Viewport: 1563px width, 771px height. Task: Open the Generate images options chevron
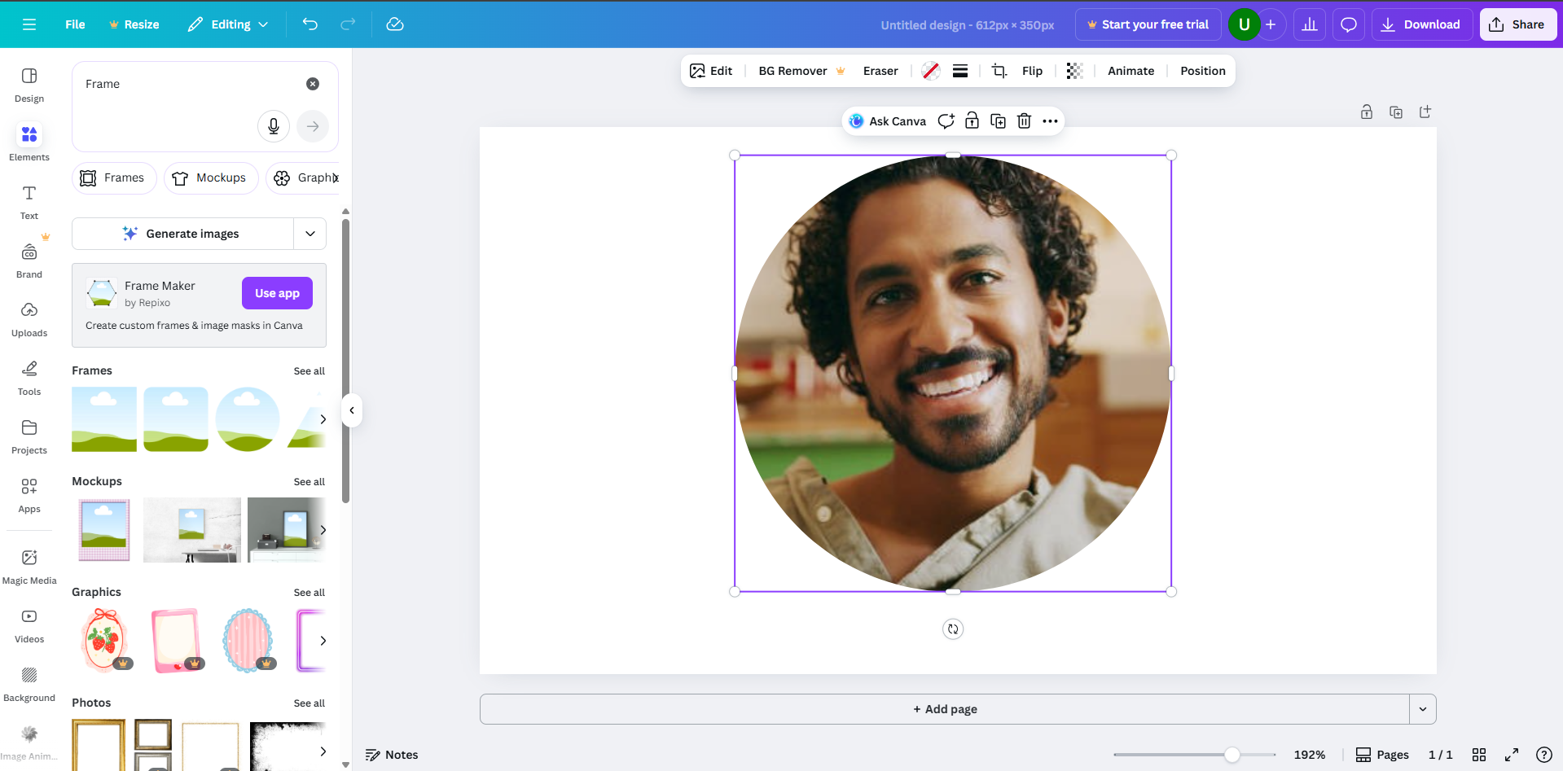click(x=310, y=234)
